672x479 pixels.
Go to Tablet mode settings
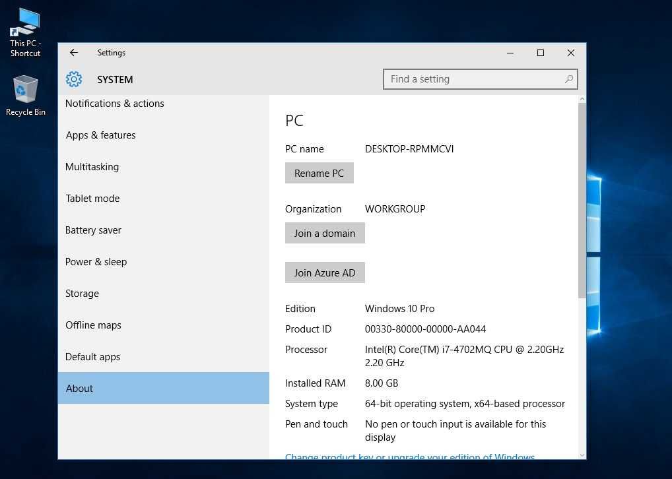coord(163,199)
